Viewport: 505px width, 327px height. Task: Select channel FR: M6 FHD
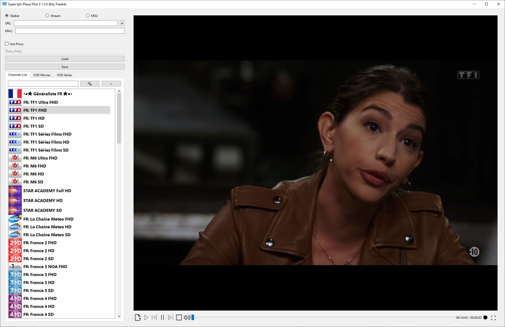[59, 166]
